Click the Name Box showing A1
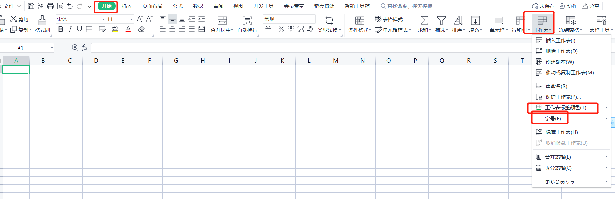615x199 pixels. (27, 48)
